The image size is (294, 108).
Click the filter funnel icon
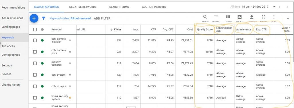[44, 18]
